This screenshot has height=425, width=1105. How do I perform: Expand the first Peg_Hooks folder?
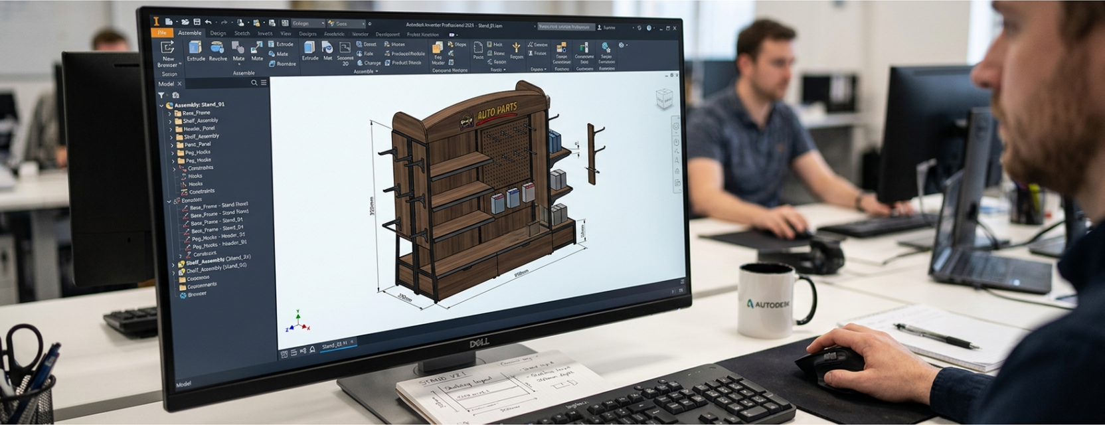173,153
